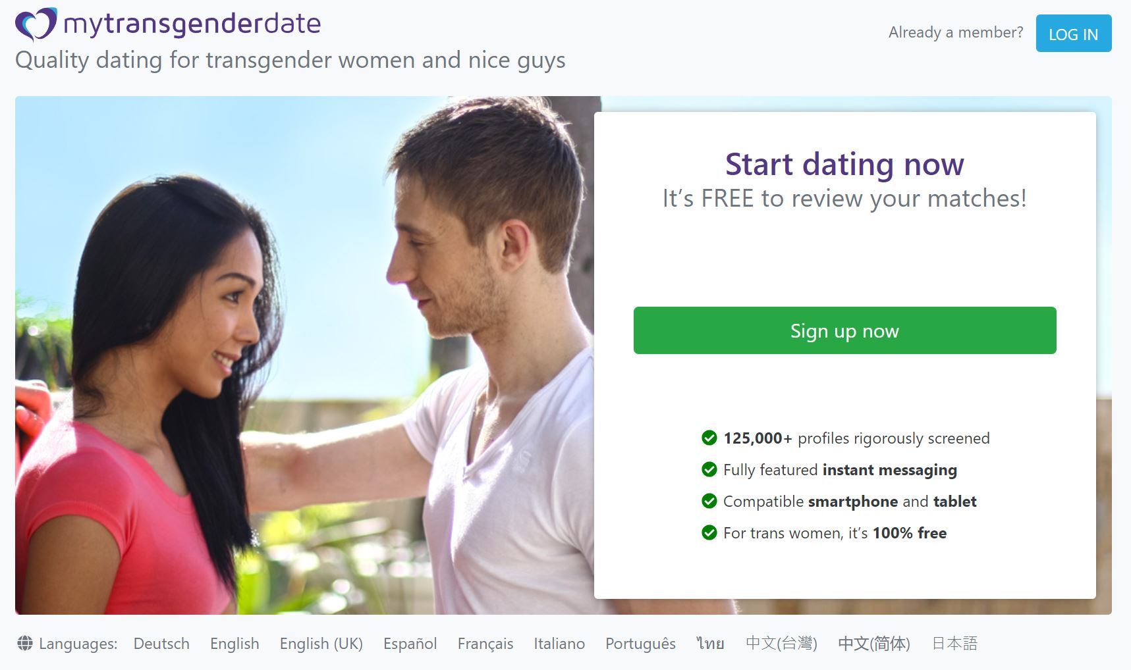Click the checkmark beside 100% free line
1131x670 pixels.
709,532
